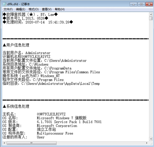Click the vertical scrollbar down arrow

click(151, 139)
